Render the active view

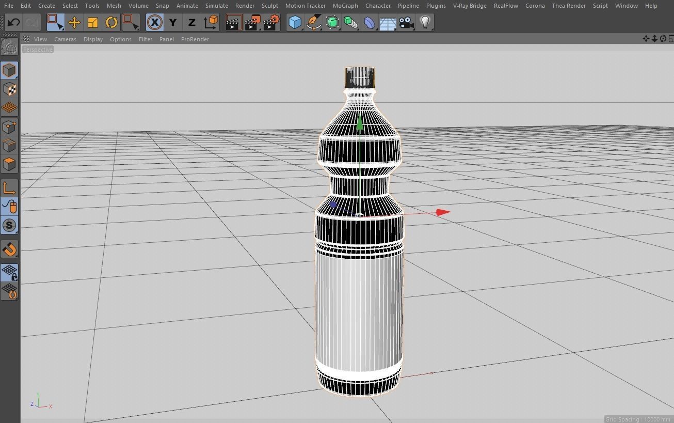pos(233,22)
